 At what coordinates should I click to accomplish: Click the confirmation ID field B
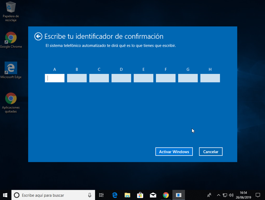pyautogui.click(x=77, y=78)
